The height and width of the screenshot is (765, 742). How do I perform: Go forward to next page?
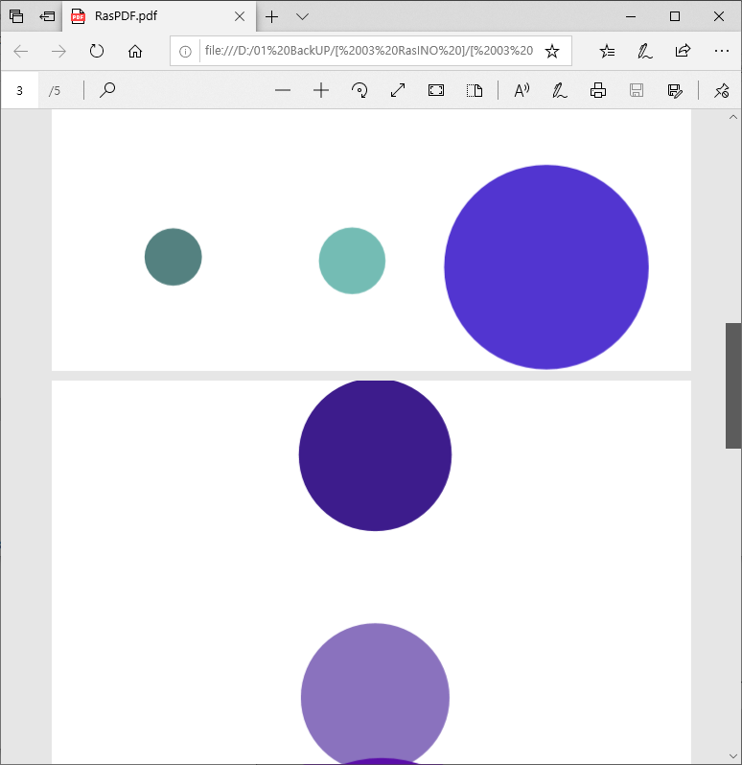coord(58,51)
